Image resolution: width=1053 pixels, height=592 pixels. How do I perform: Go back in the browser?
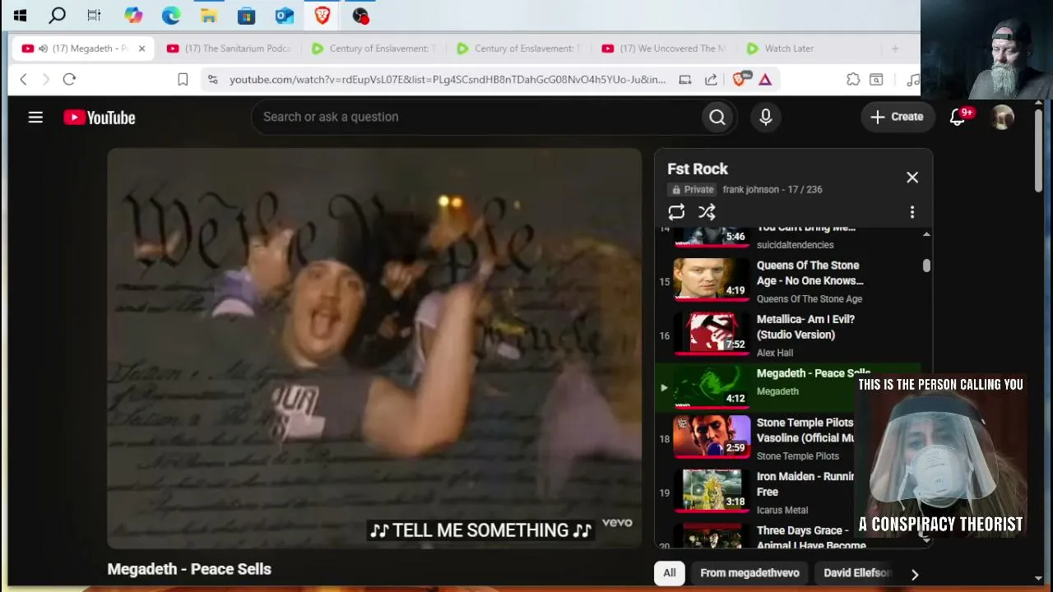(23, 79)
